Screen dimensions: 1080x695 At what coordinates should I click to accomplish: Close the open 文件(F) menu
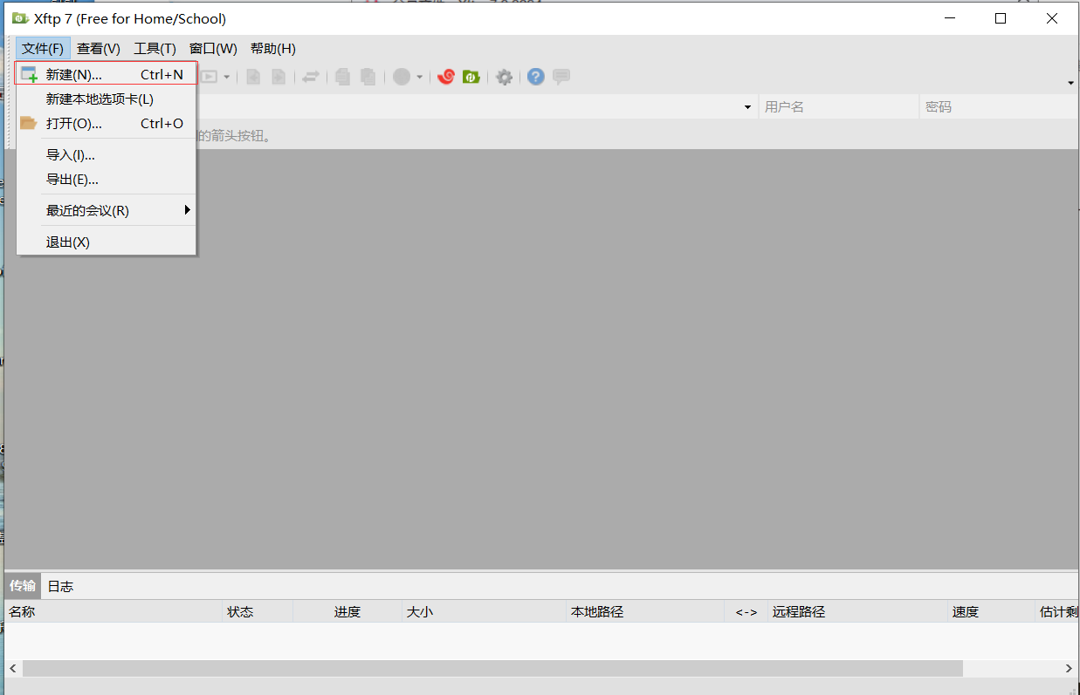click(43, 49)
